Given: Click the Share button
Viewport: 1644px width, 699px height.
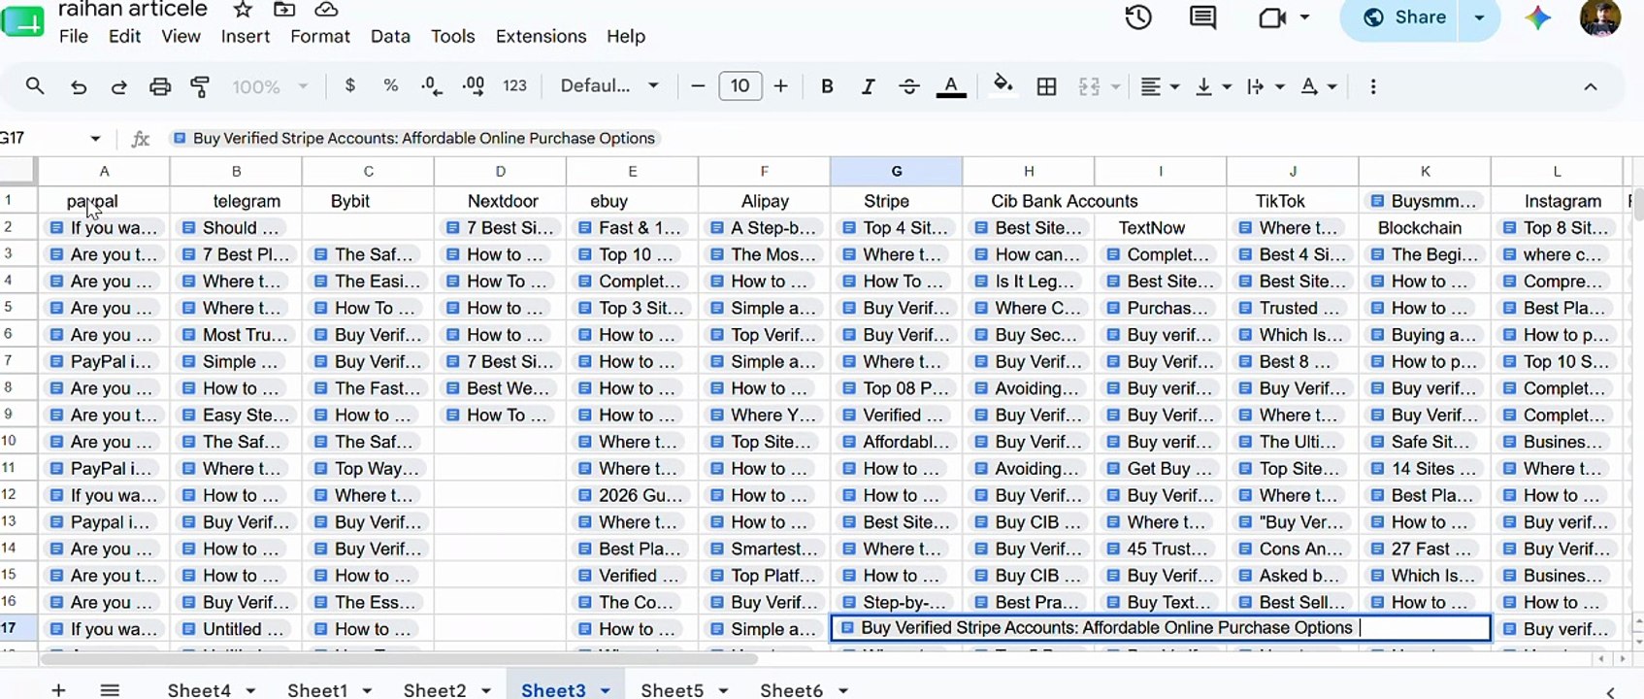Looking at the screenshot, I should pyautogui.click(x=1403, y=17).
